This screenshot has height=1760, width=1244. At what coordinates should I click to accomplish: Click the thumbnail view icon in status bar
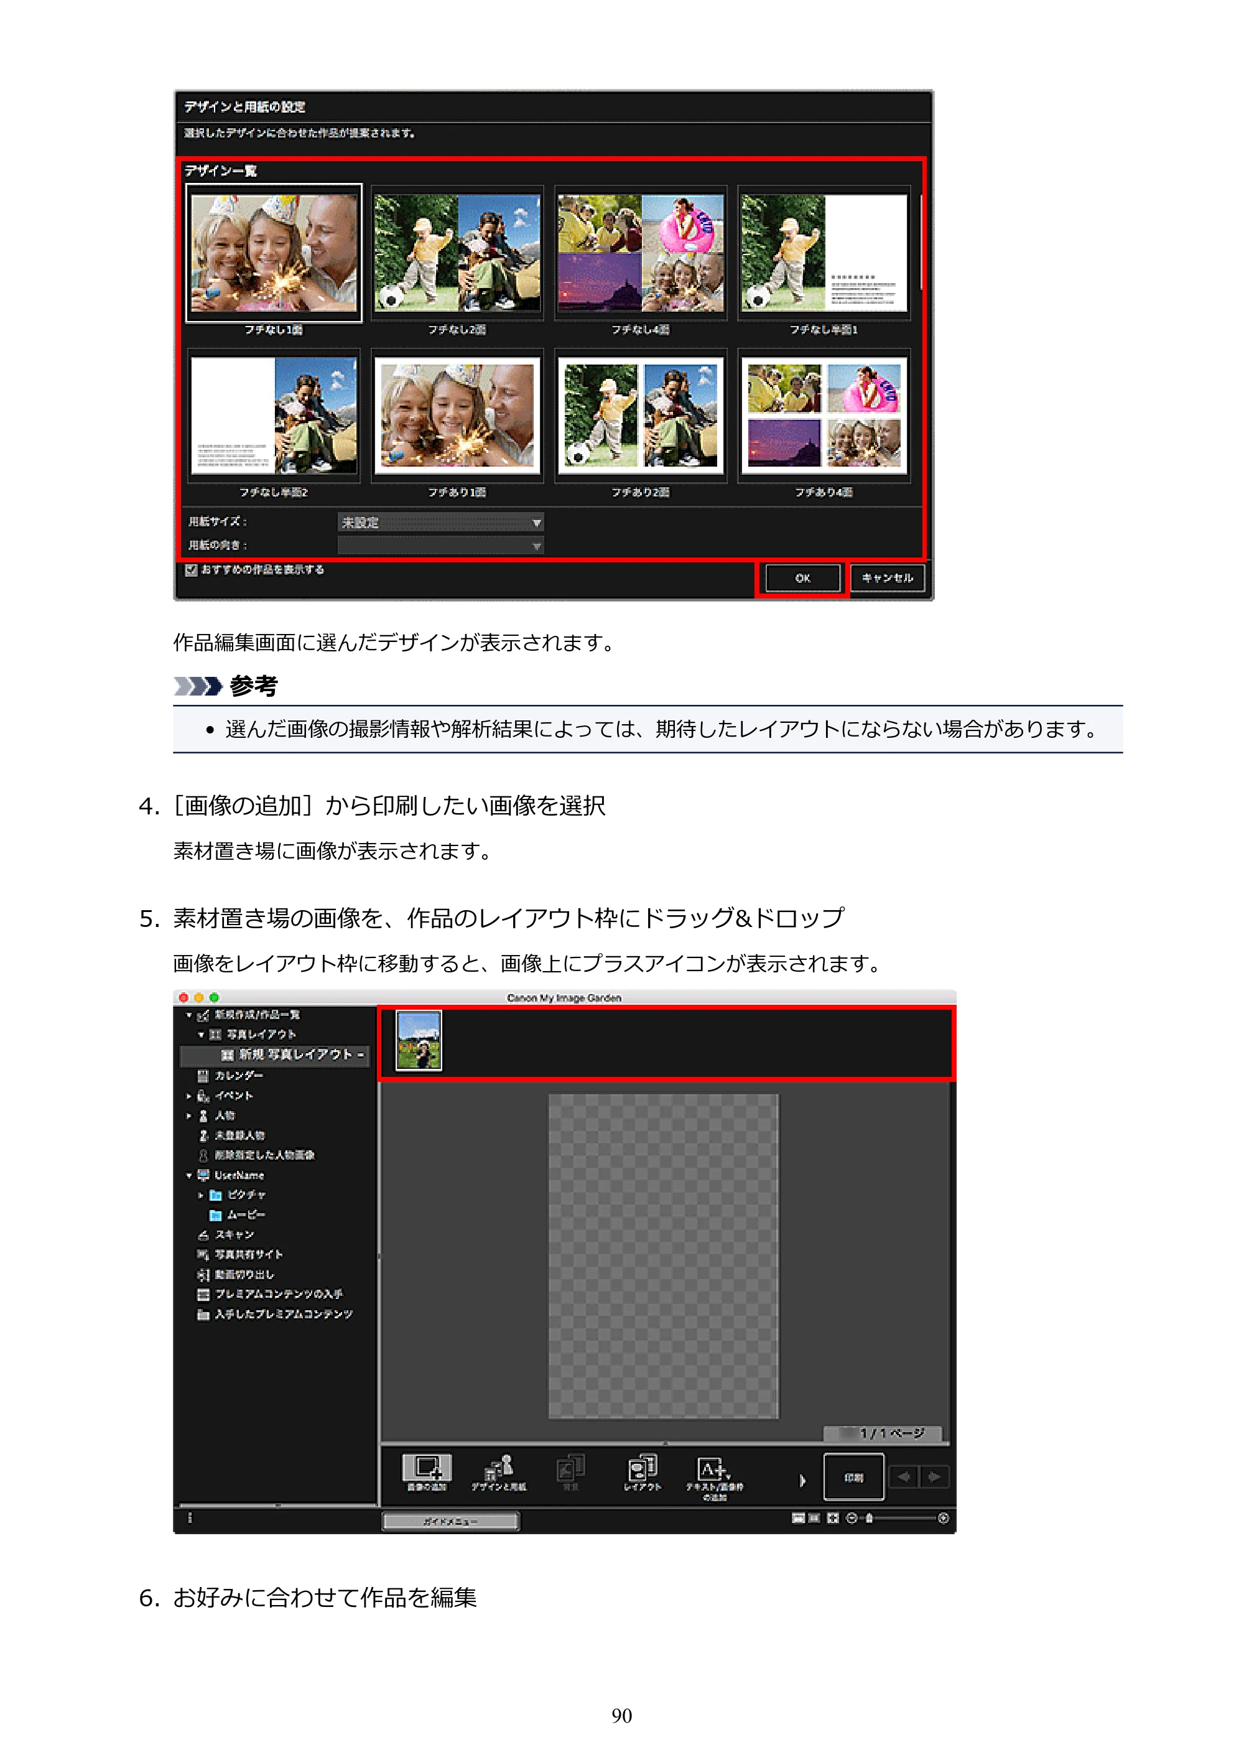(798, 1518)
